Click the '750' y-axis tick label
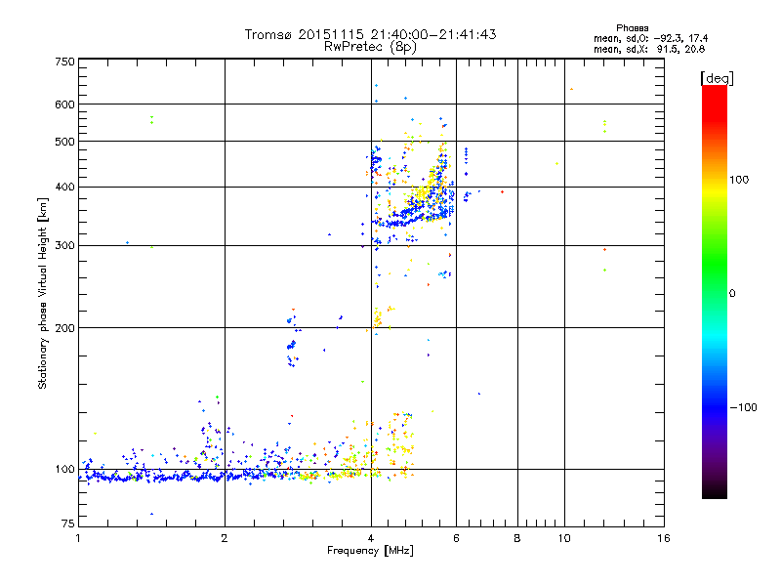 click(64, 62)
